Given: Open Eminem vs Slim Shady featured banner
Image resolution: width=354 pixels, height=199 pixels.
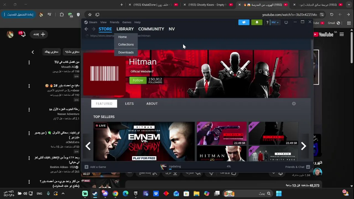Looking at the screenshot, I should 144,142.
